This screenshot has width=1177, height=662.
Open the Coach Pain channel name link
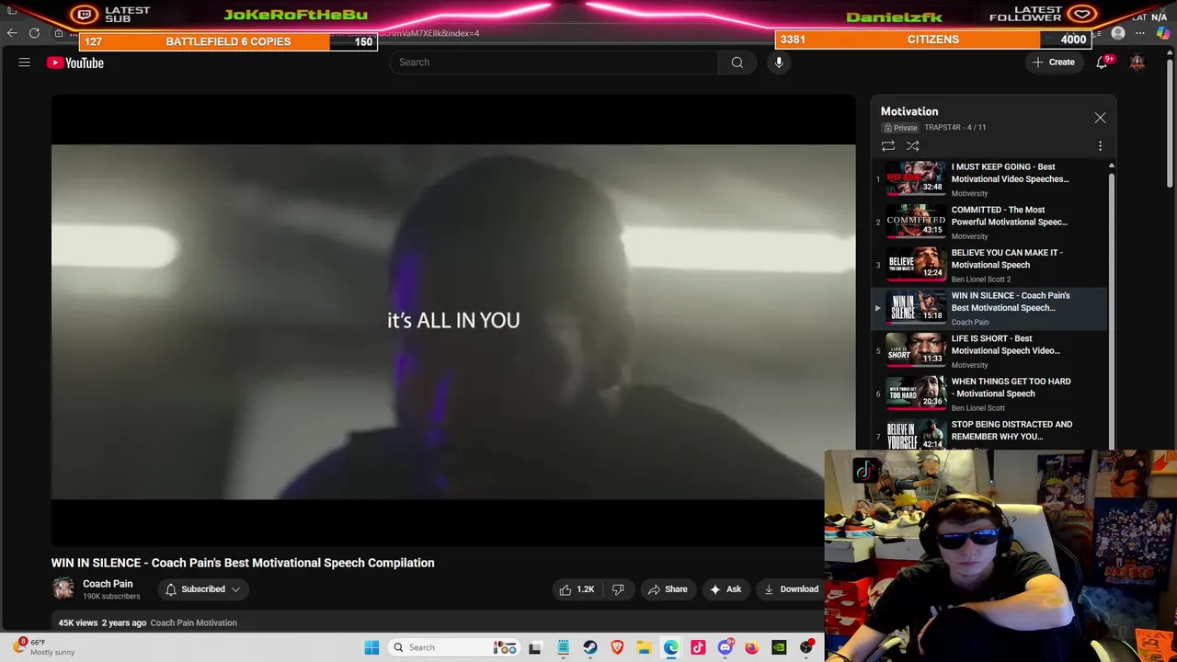[108, 584]
